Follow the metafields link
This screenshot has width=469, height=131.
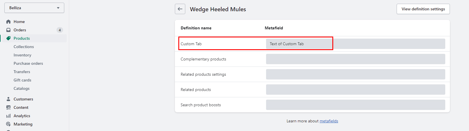click(x=329, y=121)
